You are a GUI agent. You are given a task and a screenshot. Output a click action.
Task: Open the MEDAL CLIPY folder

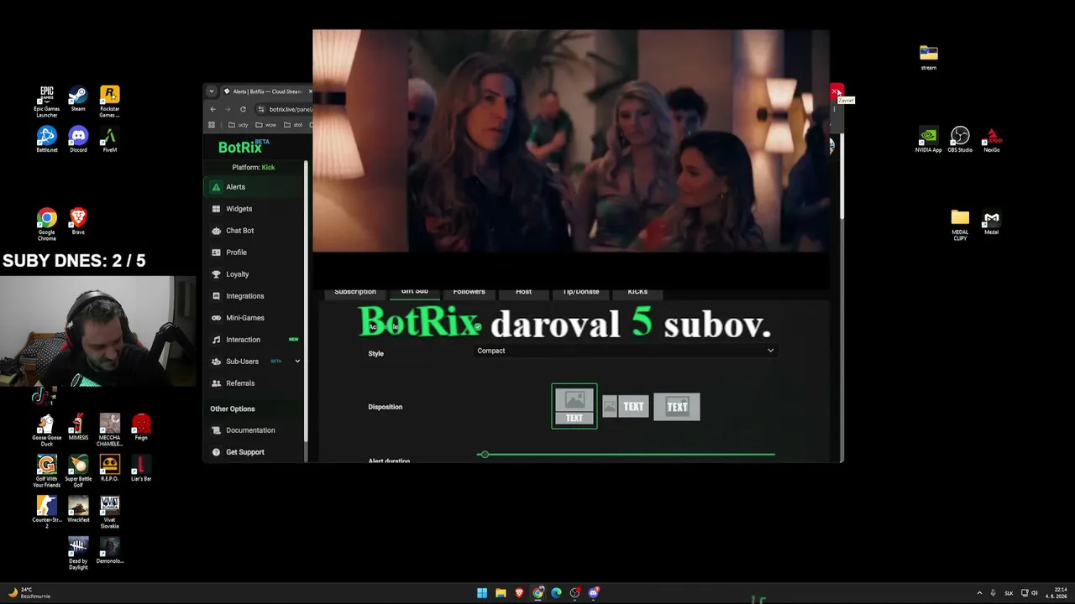tap(960, 225)
